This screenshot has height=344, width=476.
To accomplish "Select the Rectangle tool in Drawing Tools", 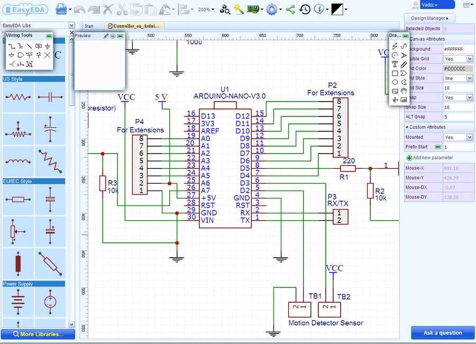I will pyautogui.click(x=395, y=73).
